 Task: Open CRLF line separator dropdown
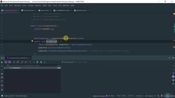[x=124, y=96]
